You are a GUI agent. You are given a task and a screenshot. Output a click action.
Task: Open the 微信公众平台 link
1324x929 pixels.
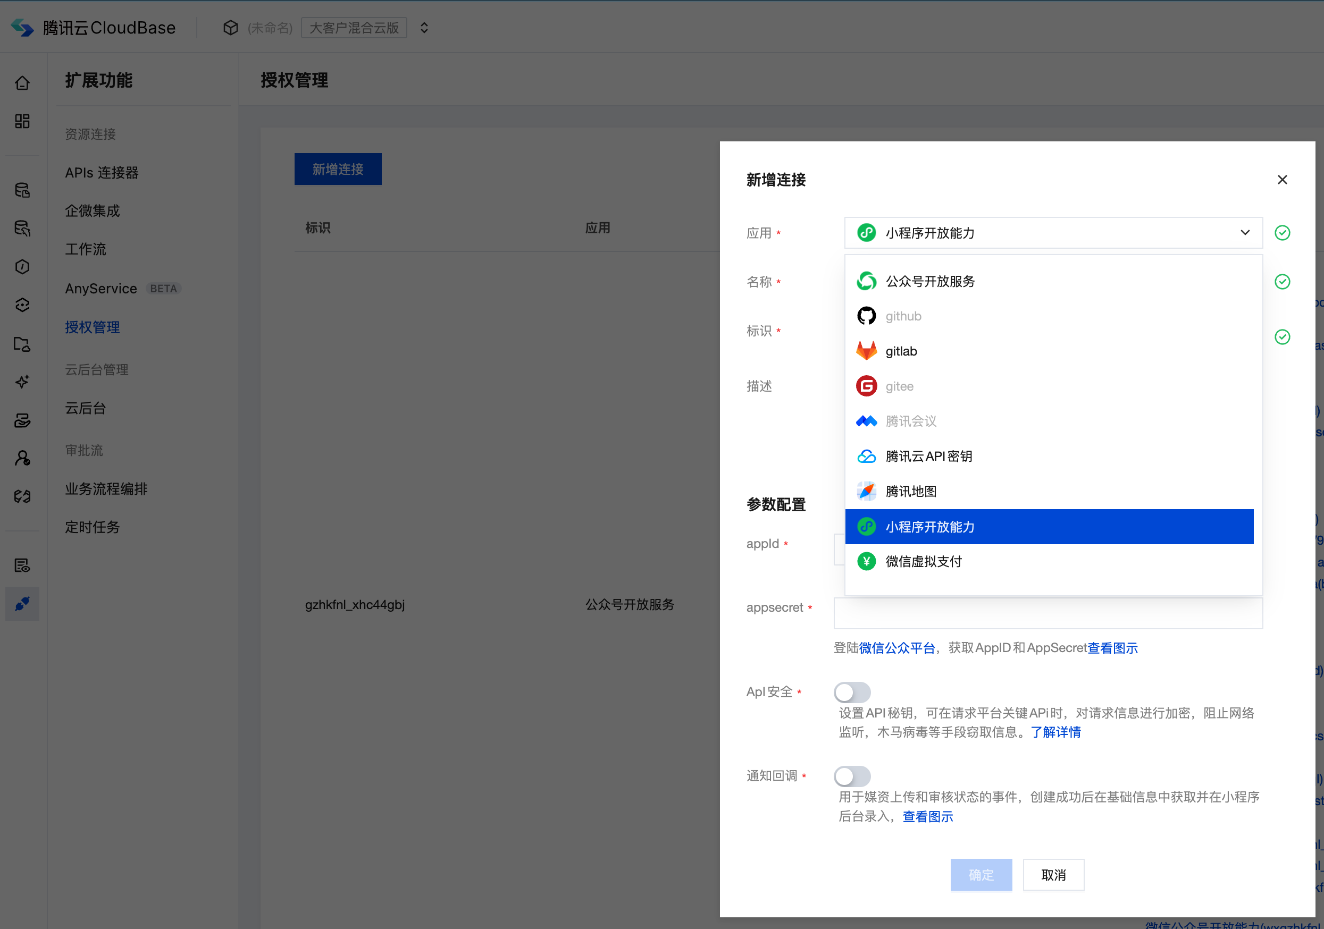coord(896,648)
